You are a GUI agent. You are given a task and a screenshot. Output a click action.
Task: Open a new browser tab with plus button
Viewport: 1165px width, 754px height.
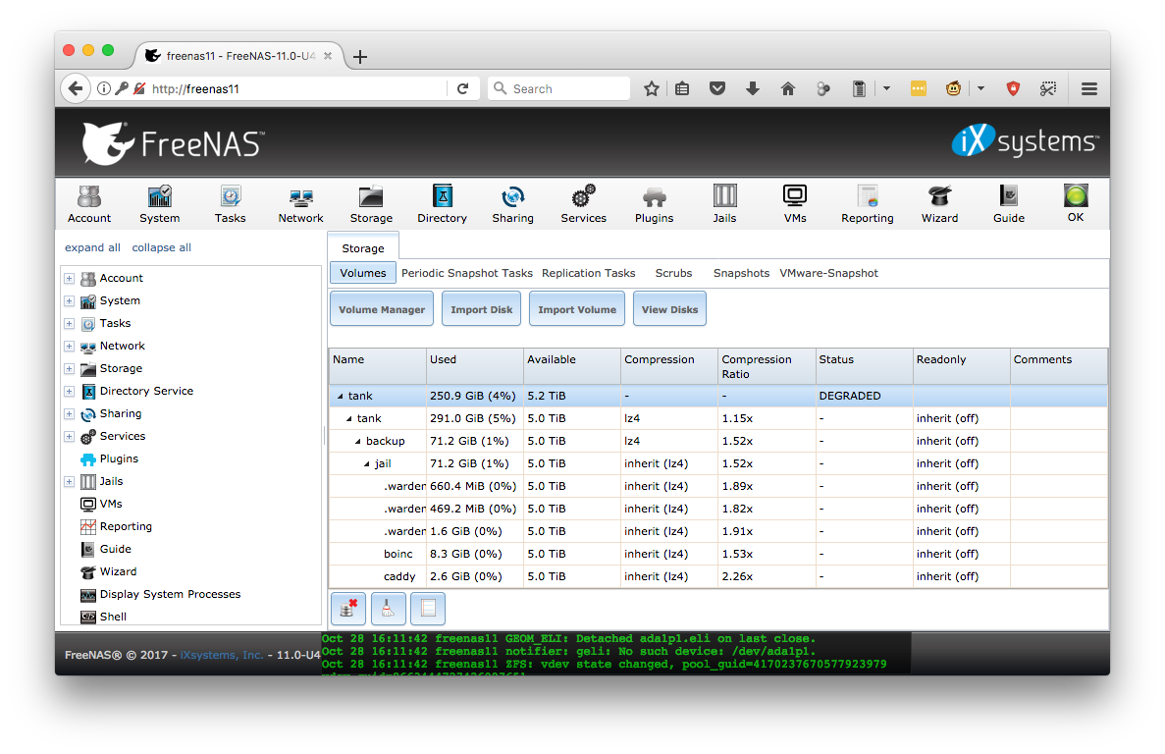pyautogui.click(x=359, y=57)
